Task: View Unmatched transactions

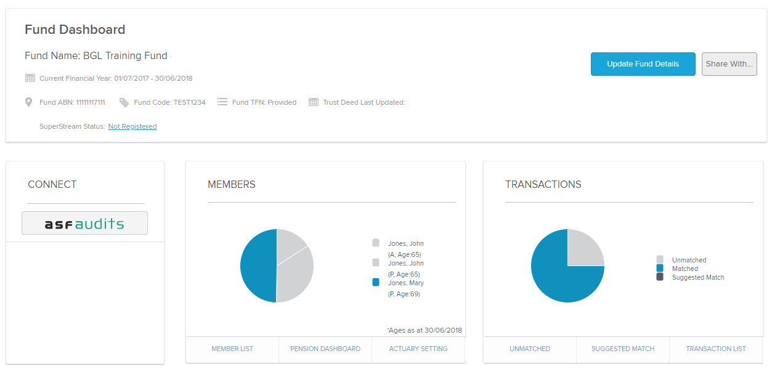Action: [x=530, y=349]
